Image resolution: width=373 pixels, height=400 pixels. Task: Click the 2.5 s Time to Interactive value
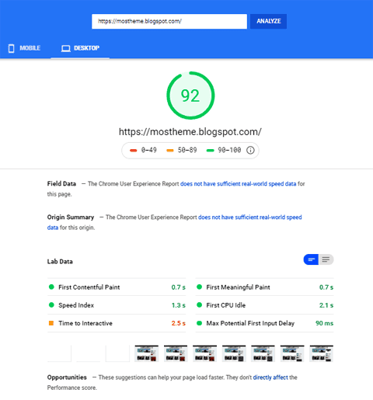[179, 323]
